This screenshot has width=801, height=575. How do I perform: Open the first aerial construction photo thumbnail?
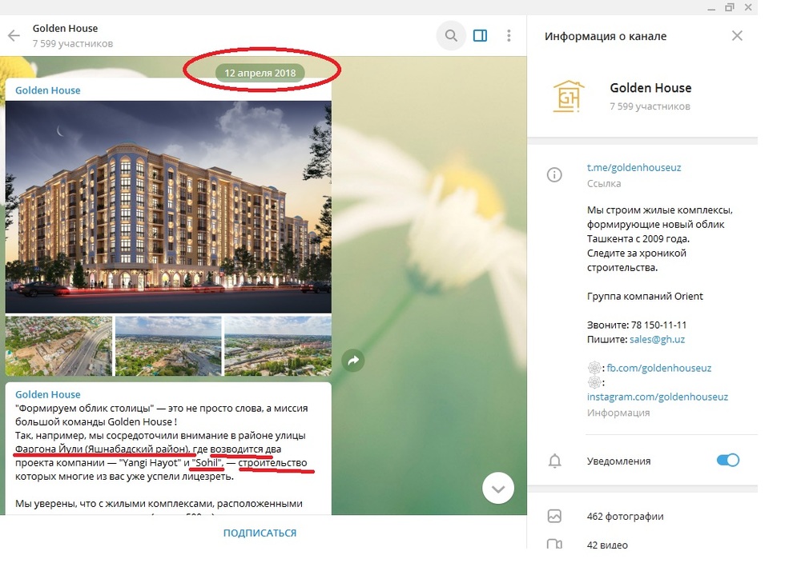58,346
